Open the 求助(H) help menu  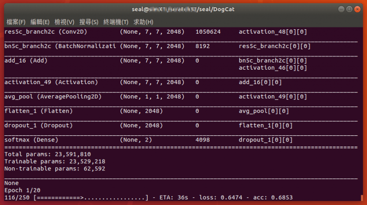click(x=143, y=22)
